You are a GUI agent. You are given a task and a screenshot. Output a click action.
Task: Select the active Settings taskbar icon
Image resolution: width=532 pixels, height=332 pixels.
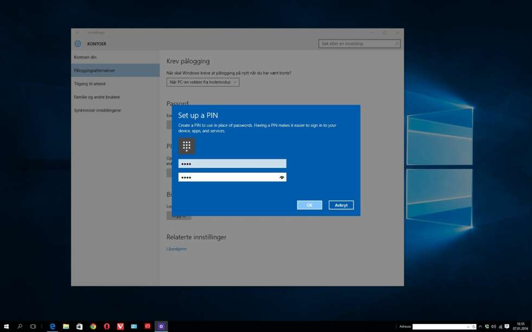pyautogui.click(x=161, y=326)
